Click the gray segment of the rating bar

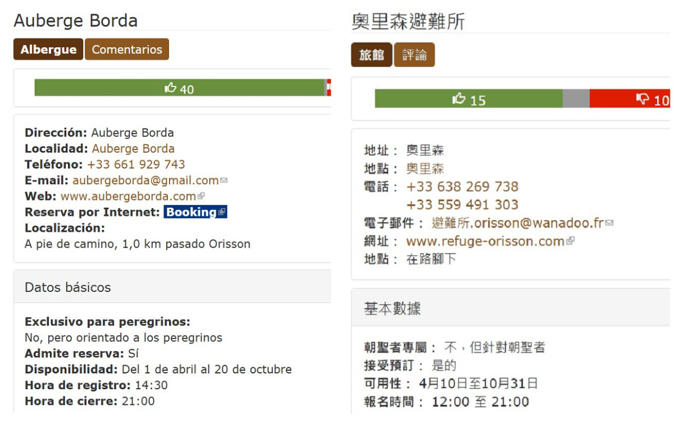(x=576, y=98)
